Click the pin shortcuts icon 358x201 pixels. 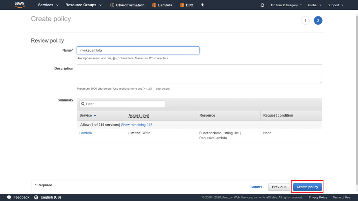point(203,5)
